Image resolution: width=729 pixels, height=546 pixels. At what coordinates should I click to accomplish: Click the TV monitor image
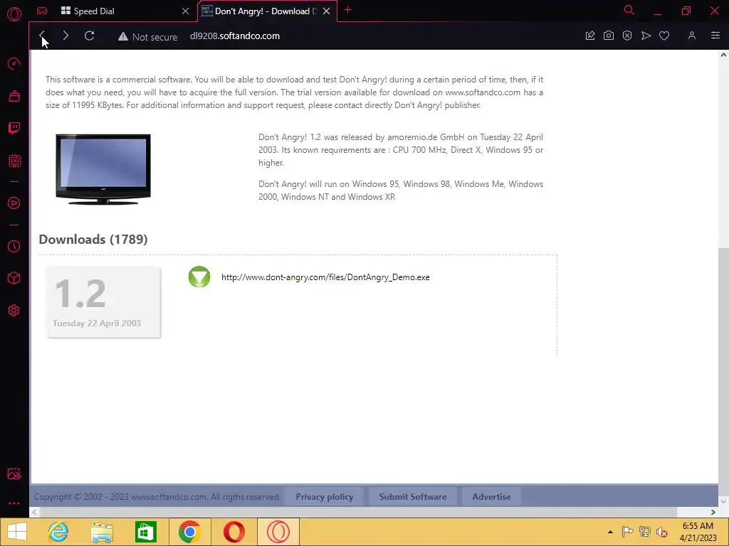tap(103, 169)
